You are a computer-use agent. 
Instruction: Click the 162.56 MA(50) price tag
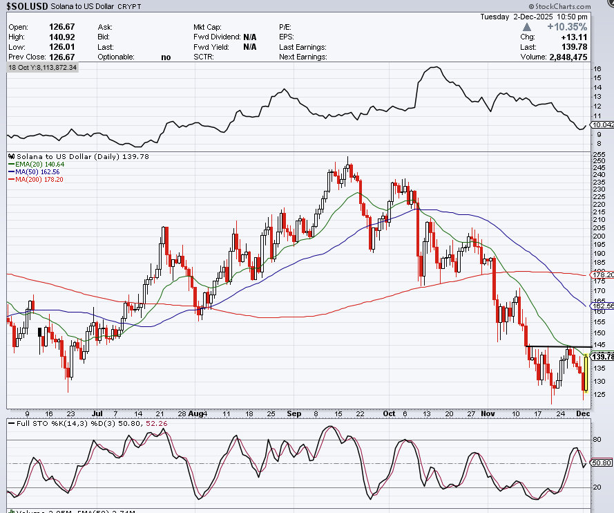point(603,306)
